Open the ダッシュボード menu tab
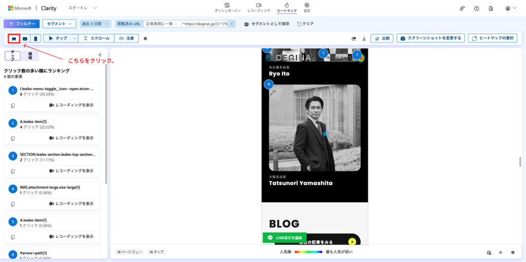Screen dimensions: 526x262 (227, 8)
